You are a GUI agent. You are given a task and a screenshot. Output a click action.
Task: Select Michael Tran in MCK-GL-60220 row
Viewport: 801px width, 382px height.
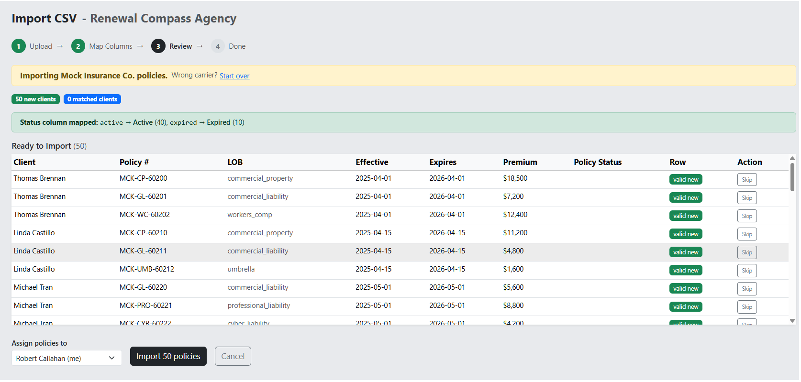pyautogui.click(x=33, y=287)
